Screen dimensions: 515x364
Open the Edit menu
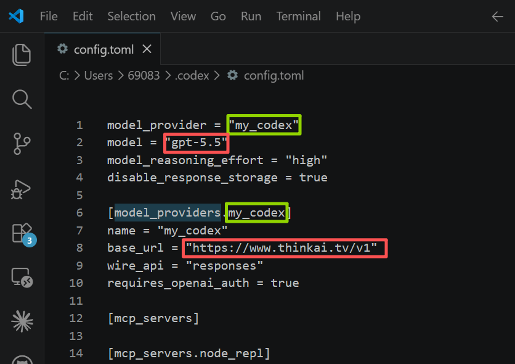coord(83,16)
